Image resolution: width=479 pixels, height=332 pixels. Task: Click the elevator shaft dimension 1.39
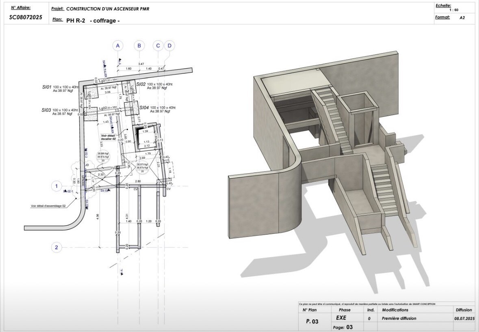pos(145,132)
